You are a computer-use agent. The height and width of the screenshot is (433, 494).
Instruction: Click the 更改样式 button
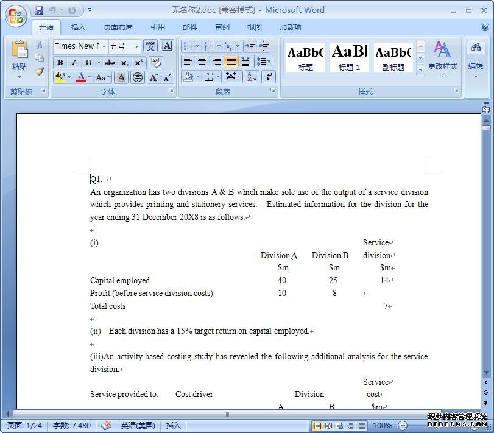coord(442,58)
